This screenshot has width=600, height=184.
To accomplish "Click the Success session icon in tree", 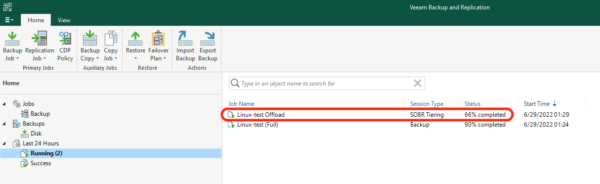I will click(25, 163).
